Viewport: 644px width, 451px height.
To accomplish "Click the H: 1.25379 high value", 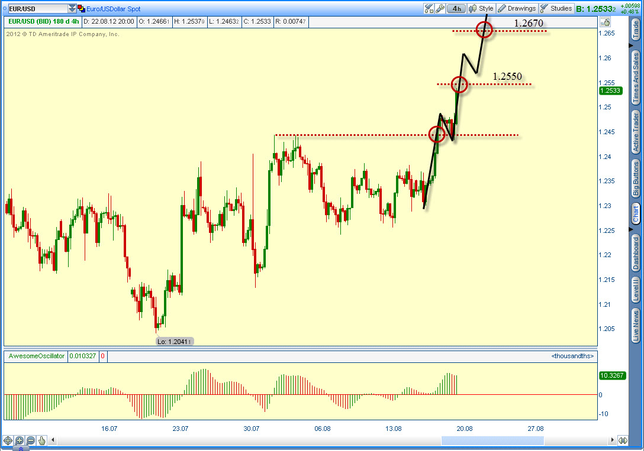I will coord(189,22).
